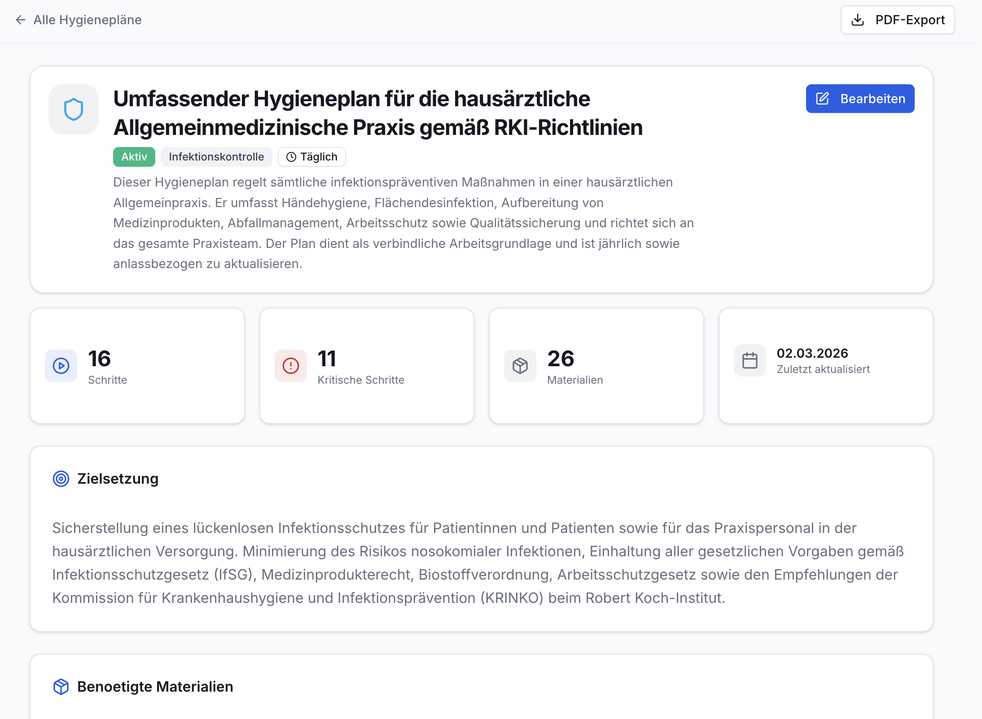Click the Benoetigte Materialien heading
Image resolution: width=982 pixels, height=719 pixels.
(x=155, y=687)
